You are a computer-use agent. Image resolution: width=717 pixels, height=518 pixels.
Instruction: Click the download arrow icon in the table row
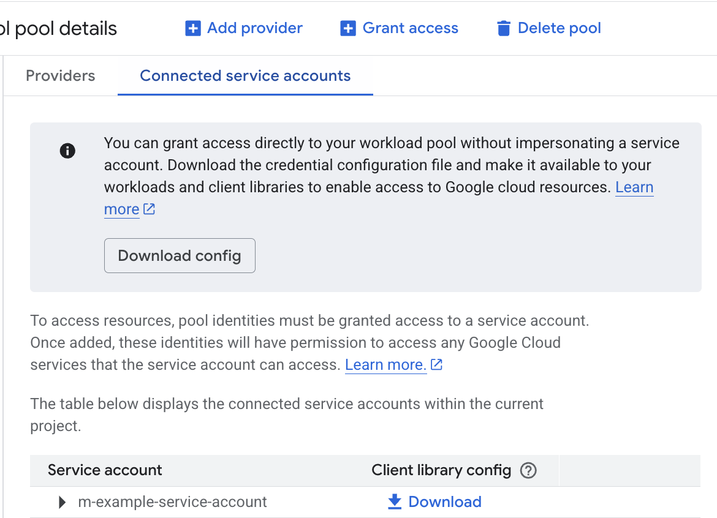[393, 501]
